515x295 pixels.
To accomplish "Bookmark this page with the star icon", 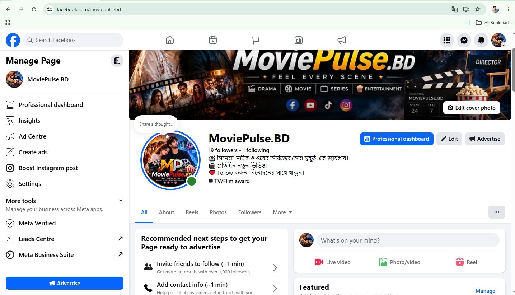I will 478,9.
